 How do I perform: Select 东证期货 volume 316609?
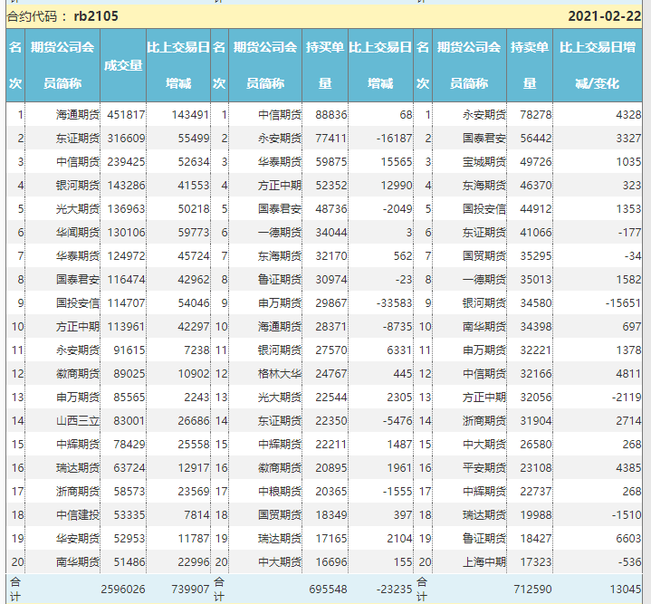(126, 139)
